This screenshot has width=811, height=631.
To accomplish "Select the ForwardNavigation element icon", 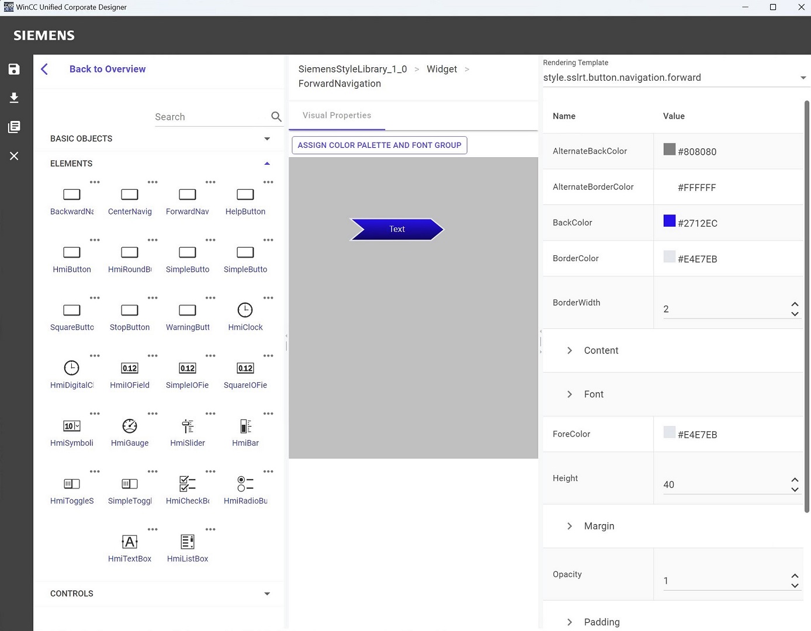I will point(188,195).
